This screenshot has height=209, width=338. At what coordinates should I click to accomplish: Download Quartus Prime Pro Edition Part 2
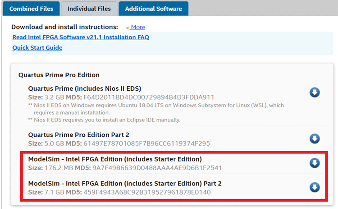(315, 139)
